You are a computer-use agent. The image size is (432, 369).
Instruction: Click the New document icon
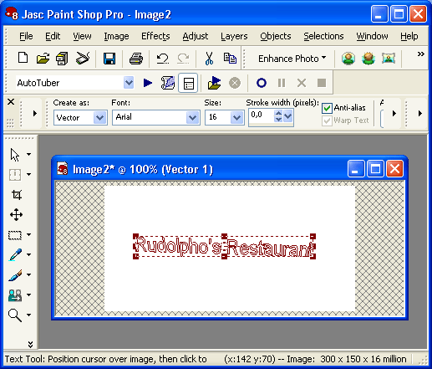point(23,58)
